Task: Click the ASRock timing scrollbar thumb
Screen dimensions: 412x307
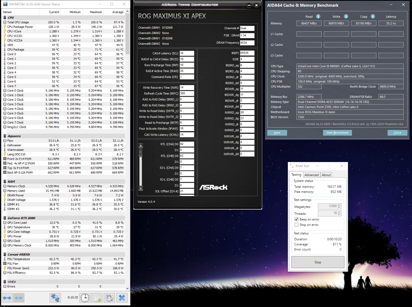Action: coord(141,152)
